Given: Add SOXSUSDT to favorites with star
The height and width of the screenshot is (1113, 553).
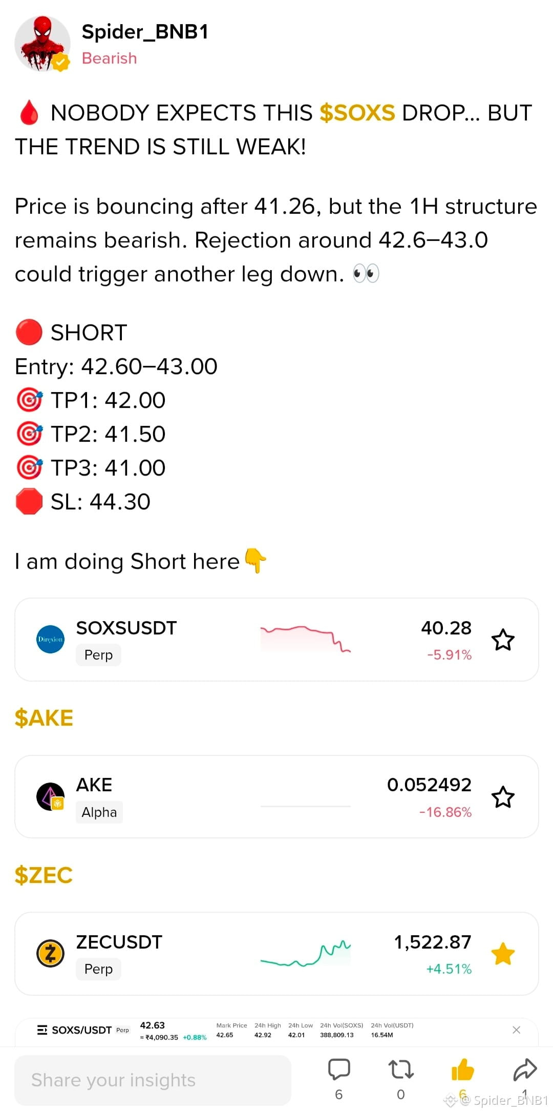Looking at the screenshot, I should (503, 640).
